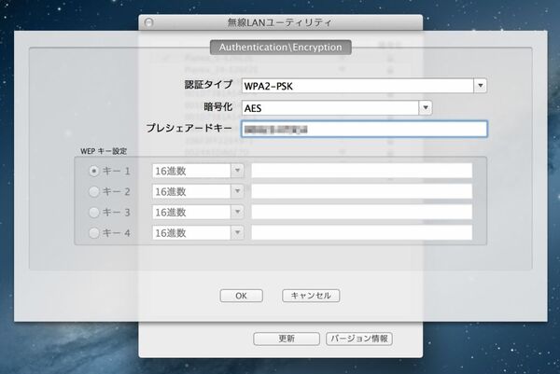The width and height of the screenshot is (560, 374).
Task: Click the キャンセル button
Action: coord(311,296)
